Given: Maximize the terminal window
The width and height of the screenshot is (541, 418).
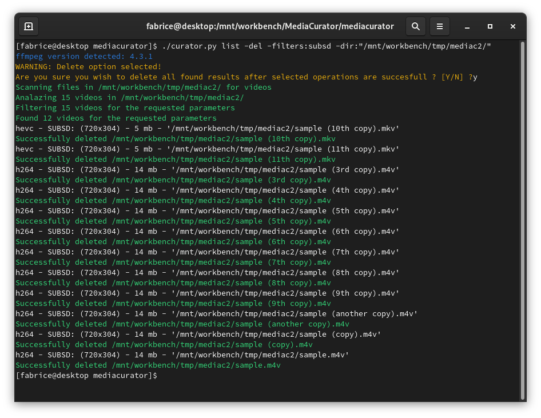Looking at the screenshot, I should [x=490, y=26].
